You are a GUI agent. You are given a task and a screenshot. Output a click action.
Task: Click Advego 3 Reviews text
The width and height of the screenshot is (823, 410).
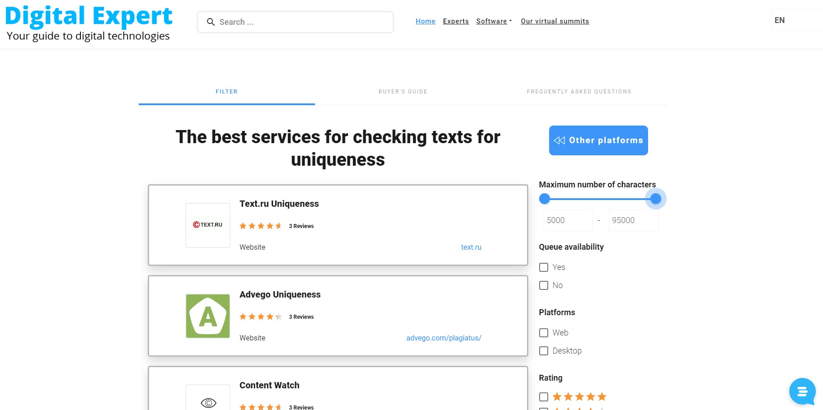(301, 317)
